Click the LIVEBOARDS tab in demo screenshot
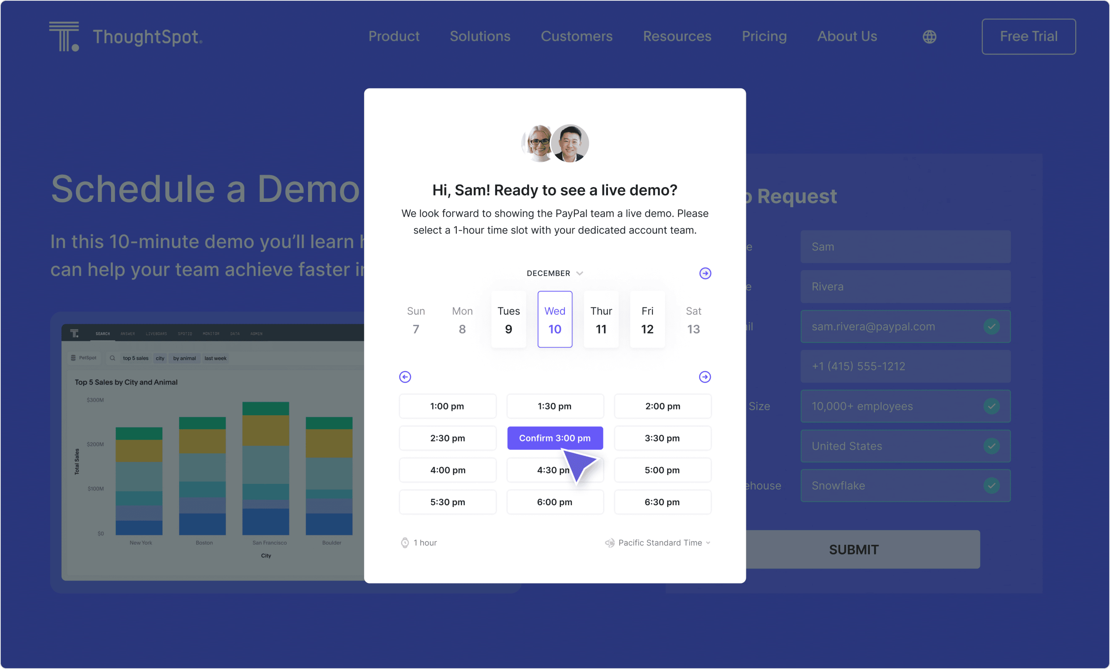The height and width of the screenshot is (669, 1110). coord(156,334)
